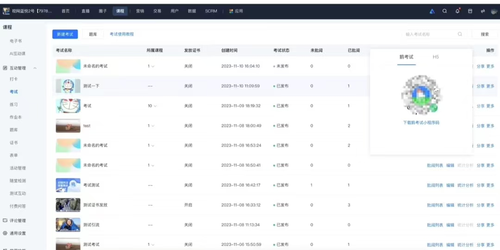Viewport: 500px width, 250px height.
Task: Click the date 2023-11-09 18:19:32
Action: [x=241, y=106]
